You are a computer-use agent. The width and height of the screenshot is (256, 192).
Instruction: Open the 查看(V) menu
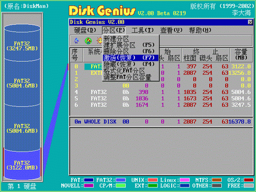point(171,30)
